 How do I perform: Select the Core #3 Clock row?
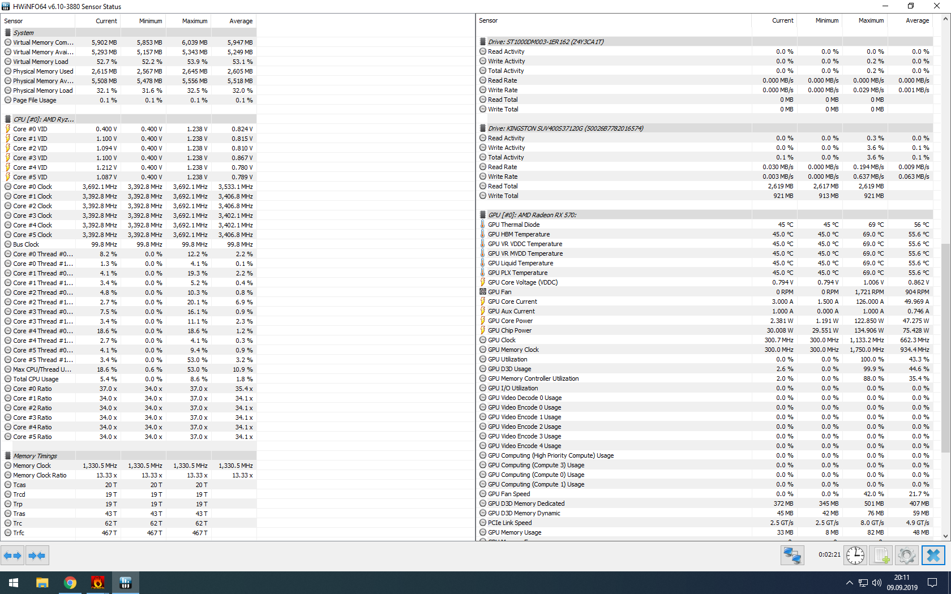[129, 216]
